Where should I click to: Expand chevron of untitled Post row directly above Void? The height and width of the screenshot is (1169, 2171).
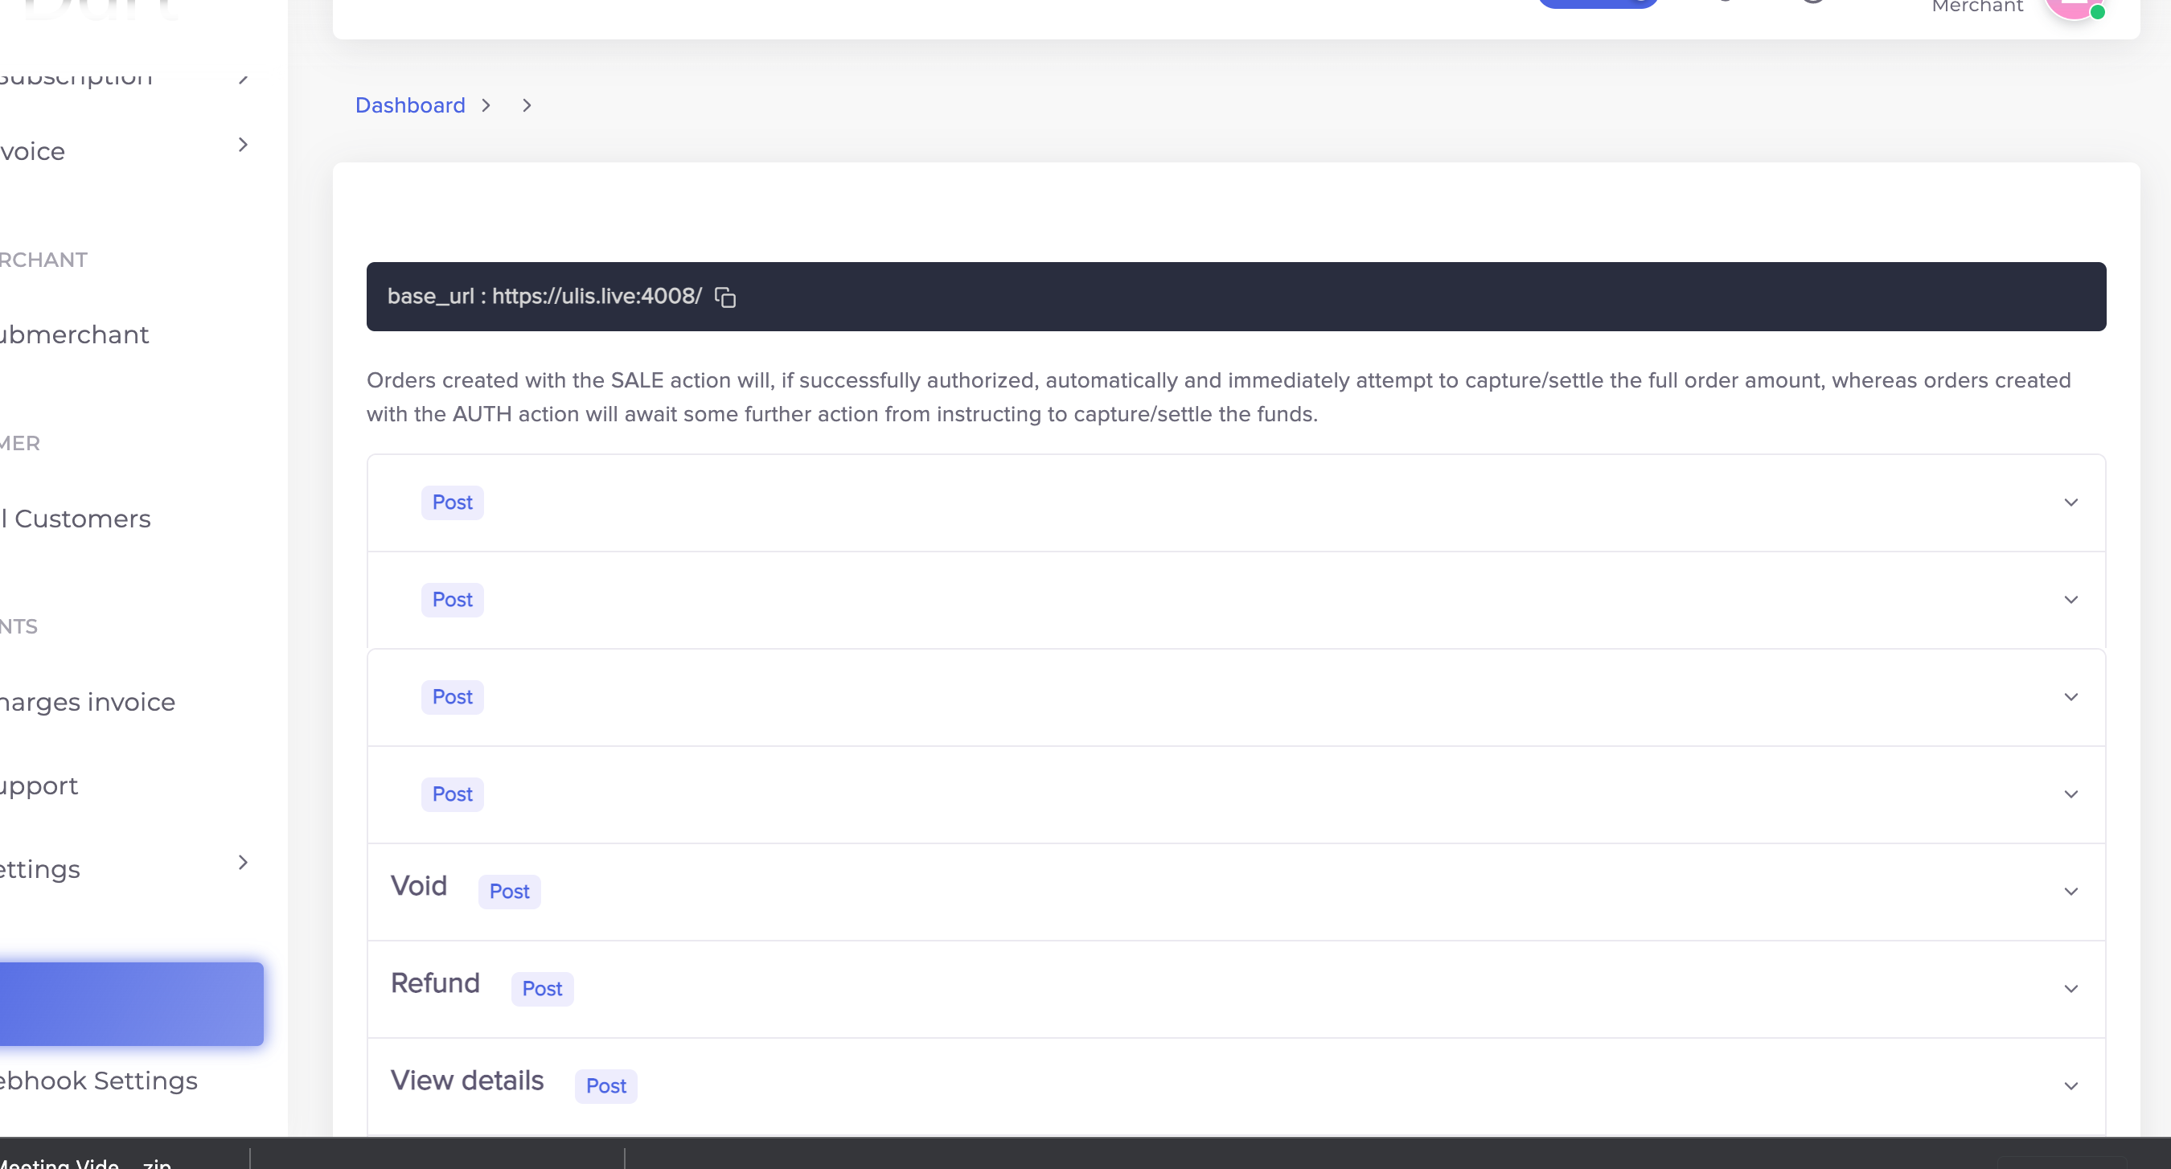pos(2070,795)
